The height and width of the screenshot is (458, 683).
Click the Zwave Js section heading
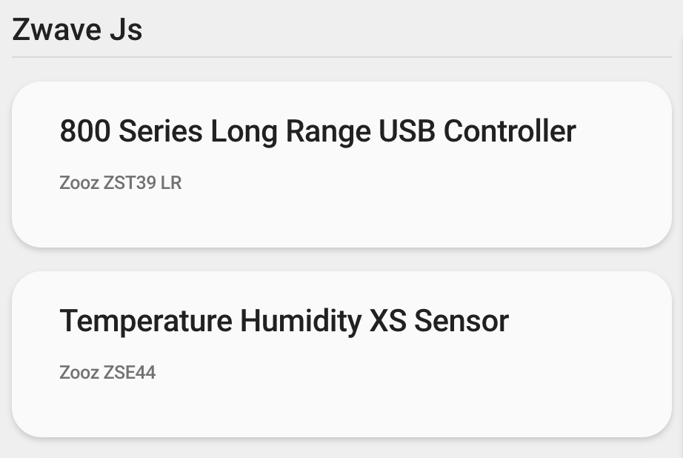(77, 30)
